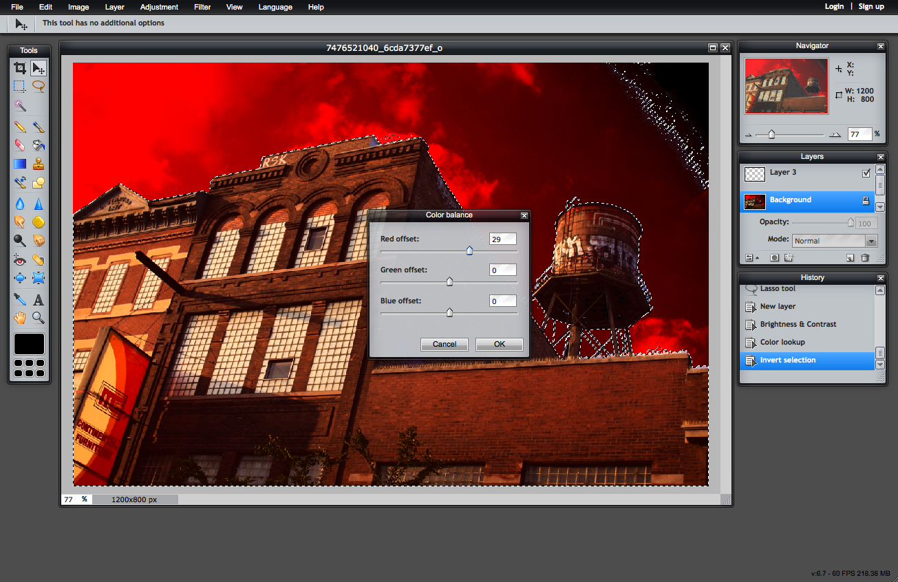Click the Red offset value field
The image size is (898, 582).
503,239
